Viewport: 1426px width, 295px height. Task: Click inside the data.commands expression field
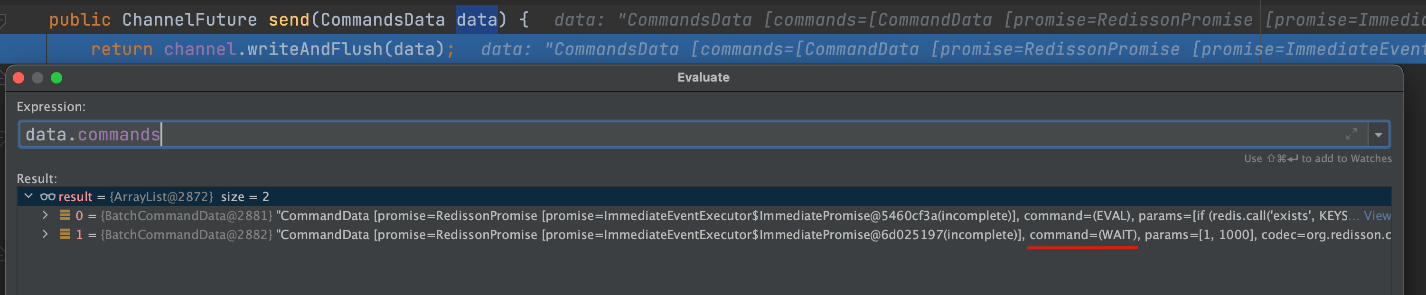pyautogui.click(x=693, y=135)
